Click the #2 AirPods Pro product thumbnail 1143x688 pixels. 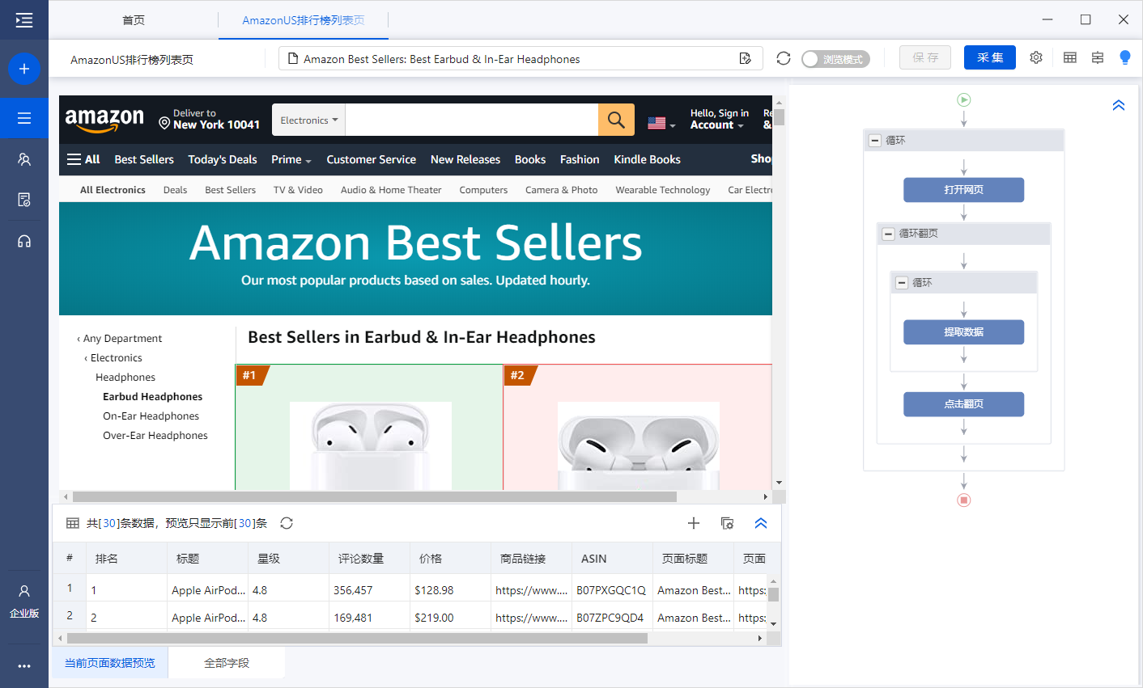639,445
